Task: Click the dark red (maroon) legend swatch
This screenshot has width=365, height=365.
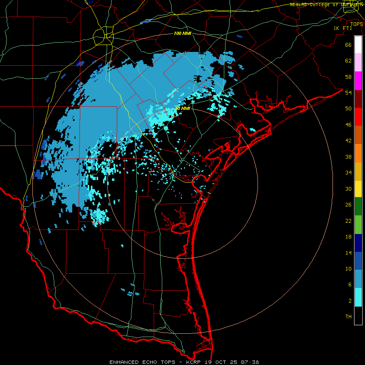Action: coord(358,99)
